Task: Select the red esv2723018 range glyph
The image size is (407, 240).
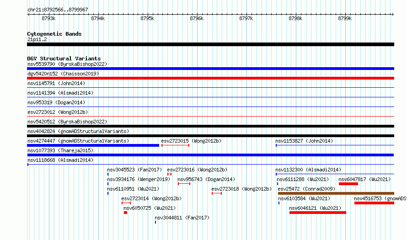Action: [x=217, y=193]
